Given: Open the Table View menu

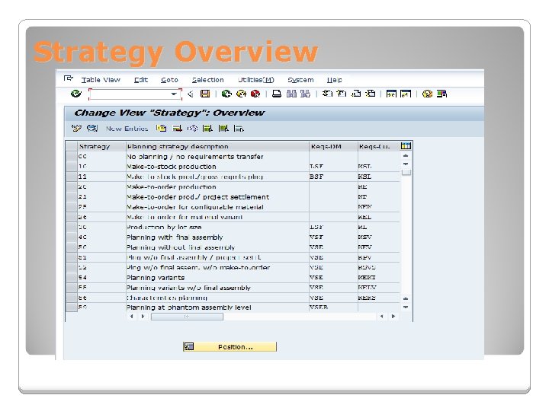Looking at the screenshot, I should 101,80.
